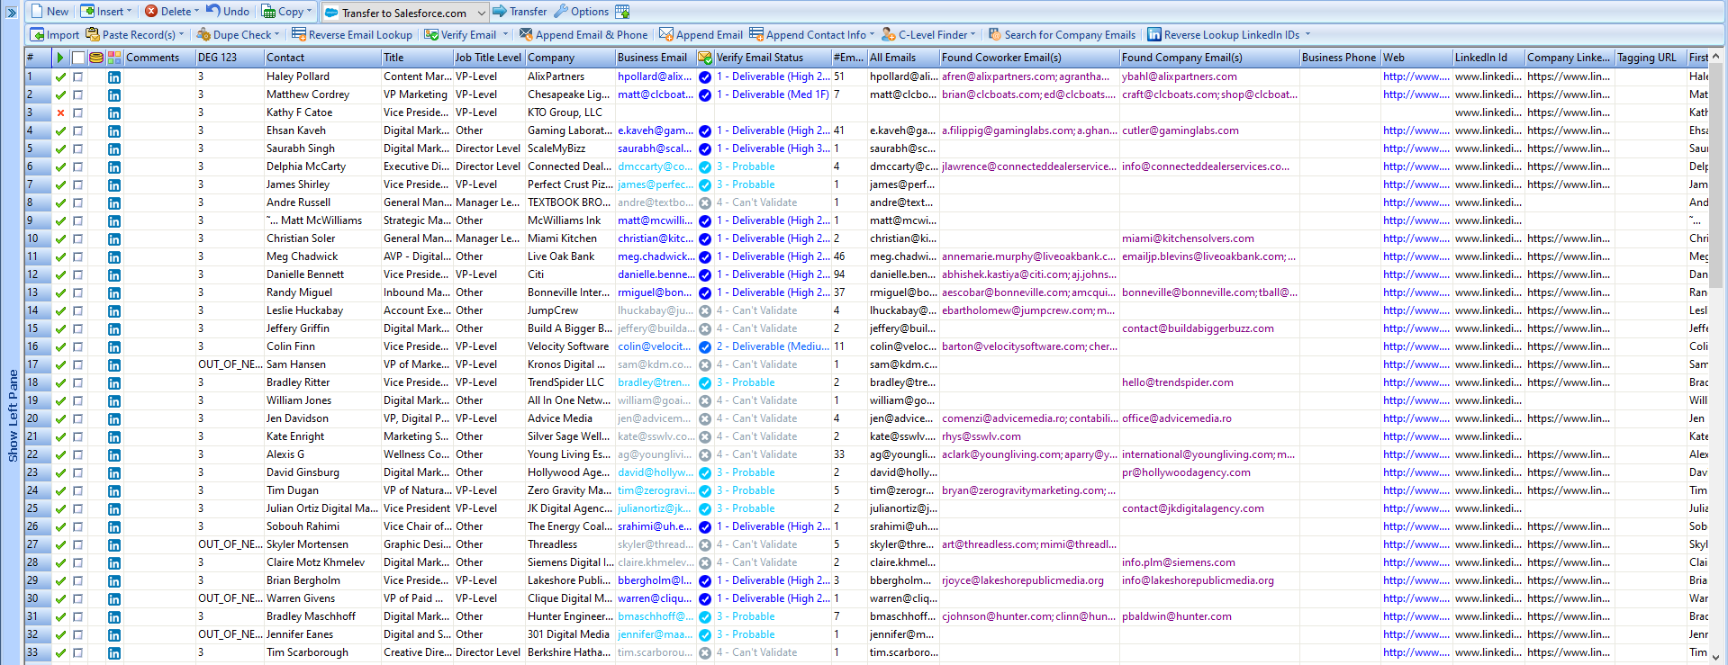Open the Verify Email dropdown arrow
Viewport: 1728px width, 665px height.
click(505, 35)
